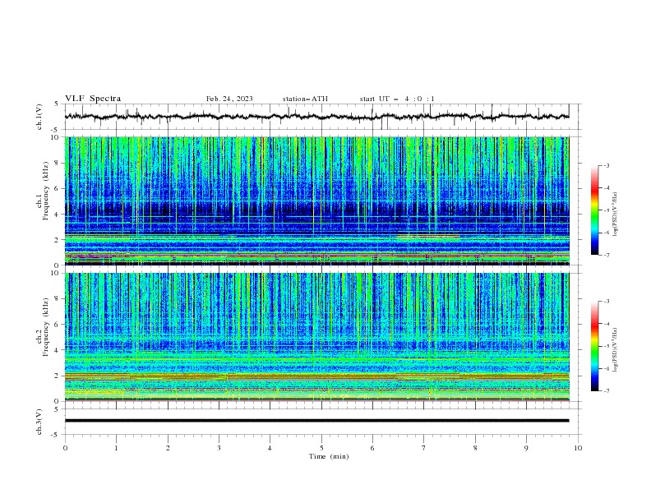Image resolution: width=651 pixels, height=503 pixels.
Task: Select the lower colorbar "log(PSD)(V²/Hz)" label
Action: (616, 349)
